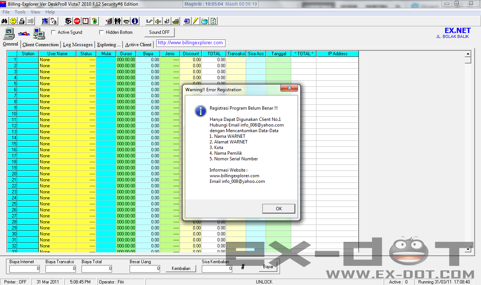
Task: Click the down arrow of the vertical scrollbar
Action: coord(467,249)
